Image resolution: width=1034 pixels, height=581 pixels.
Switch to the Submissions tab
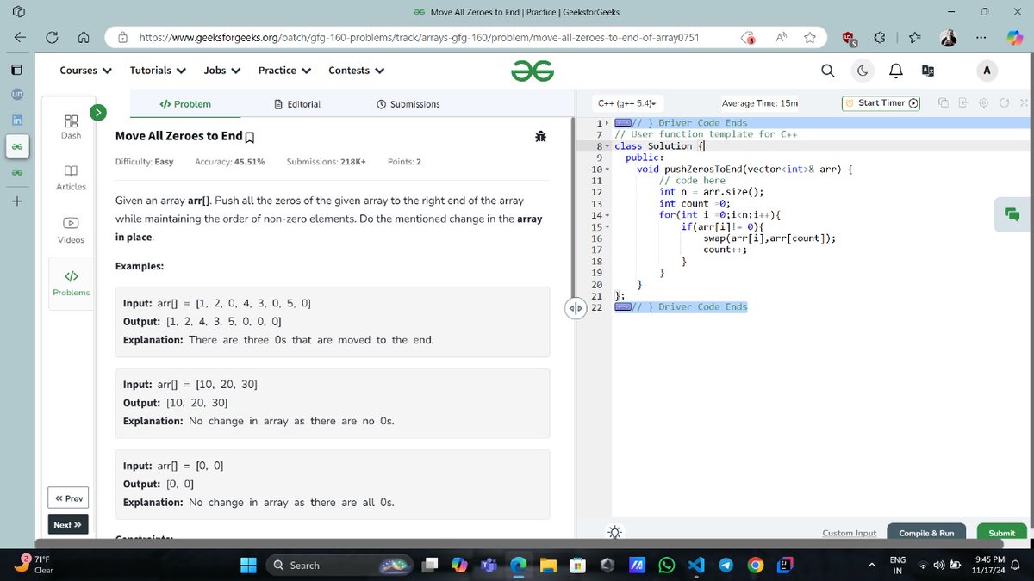point(408,104)
